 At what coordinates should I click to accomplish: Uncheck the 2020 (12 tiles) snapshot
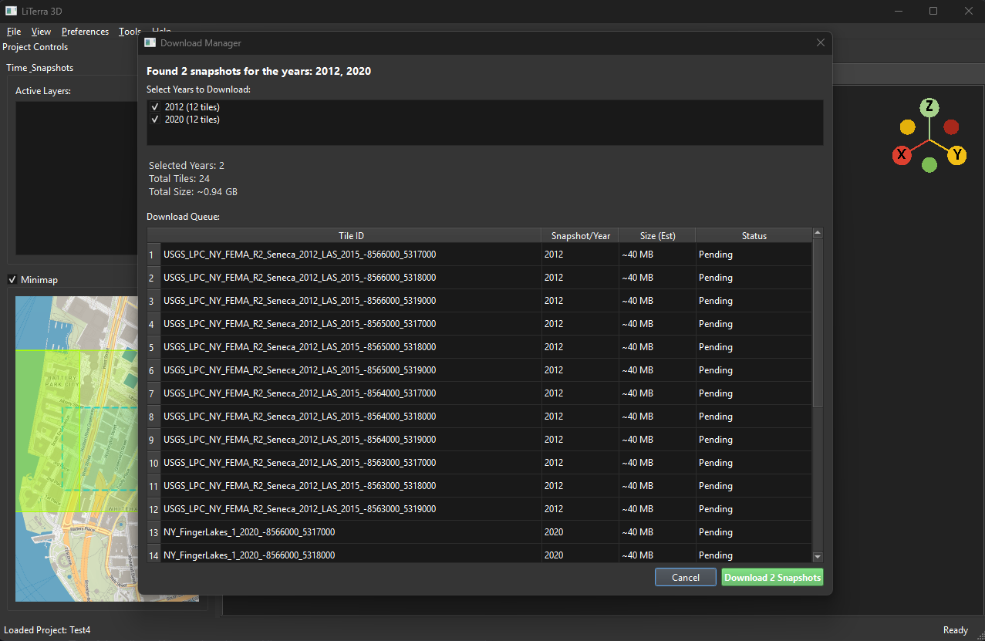click(x=156, y=120)
